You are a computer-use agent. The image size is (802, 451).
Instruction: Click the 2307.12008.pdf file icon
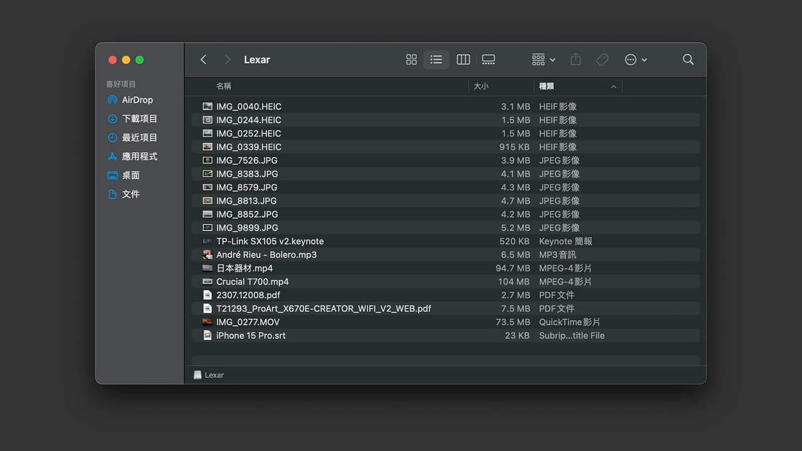[207, 295]
